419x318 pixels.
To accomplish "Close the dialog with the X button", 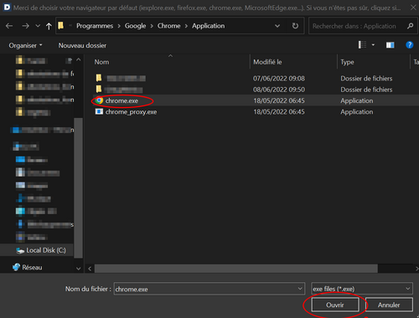I will tap(413, 8).
